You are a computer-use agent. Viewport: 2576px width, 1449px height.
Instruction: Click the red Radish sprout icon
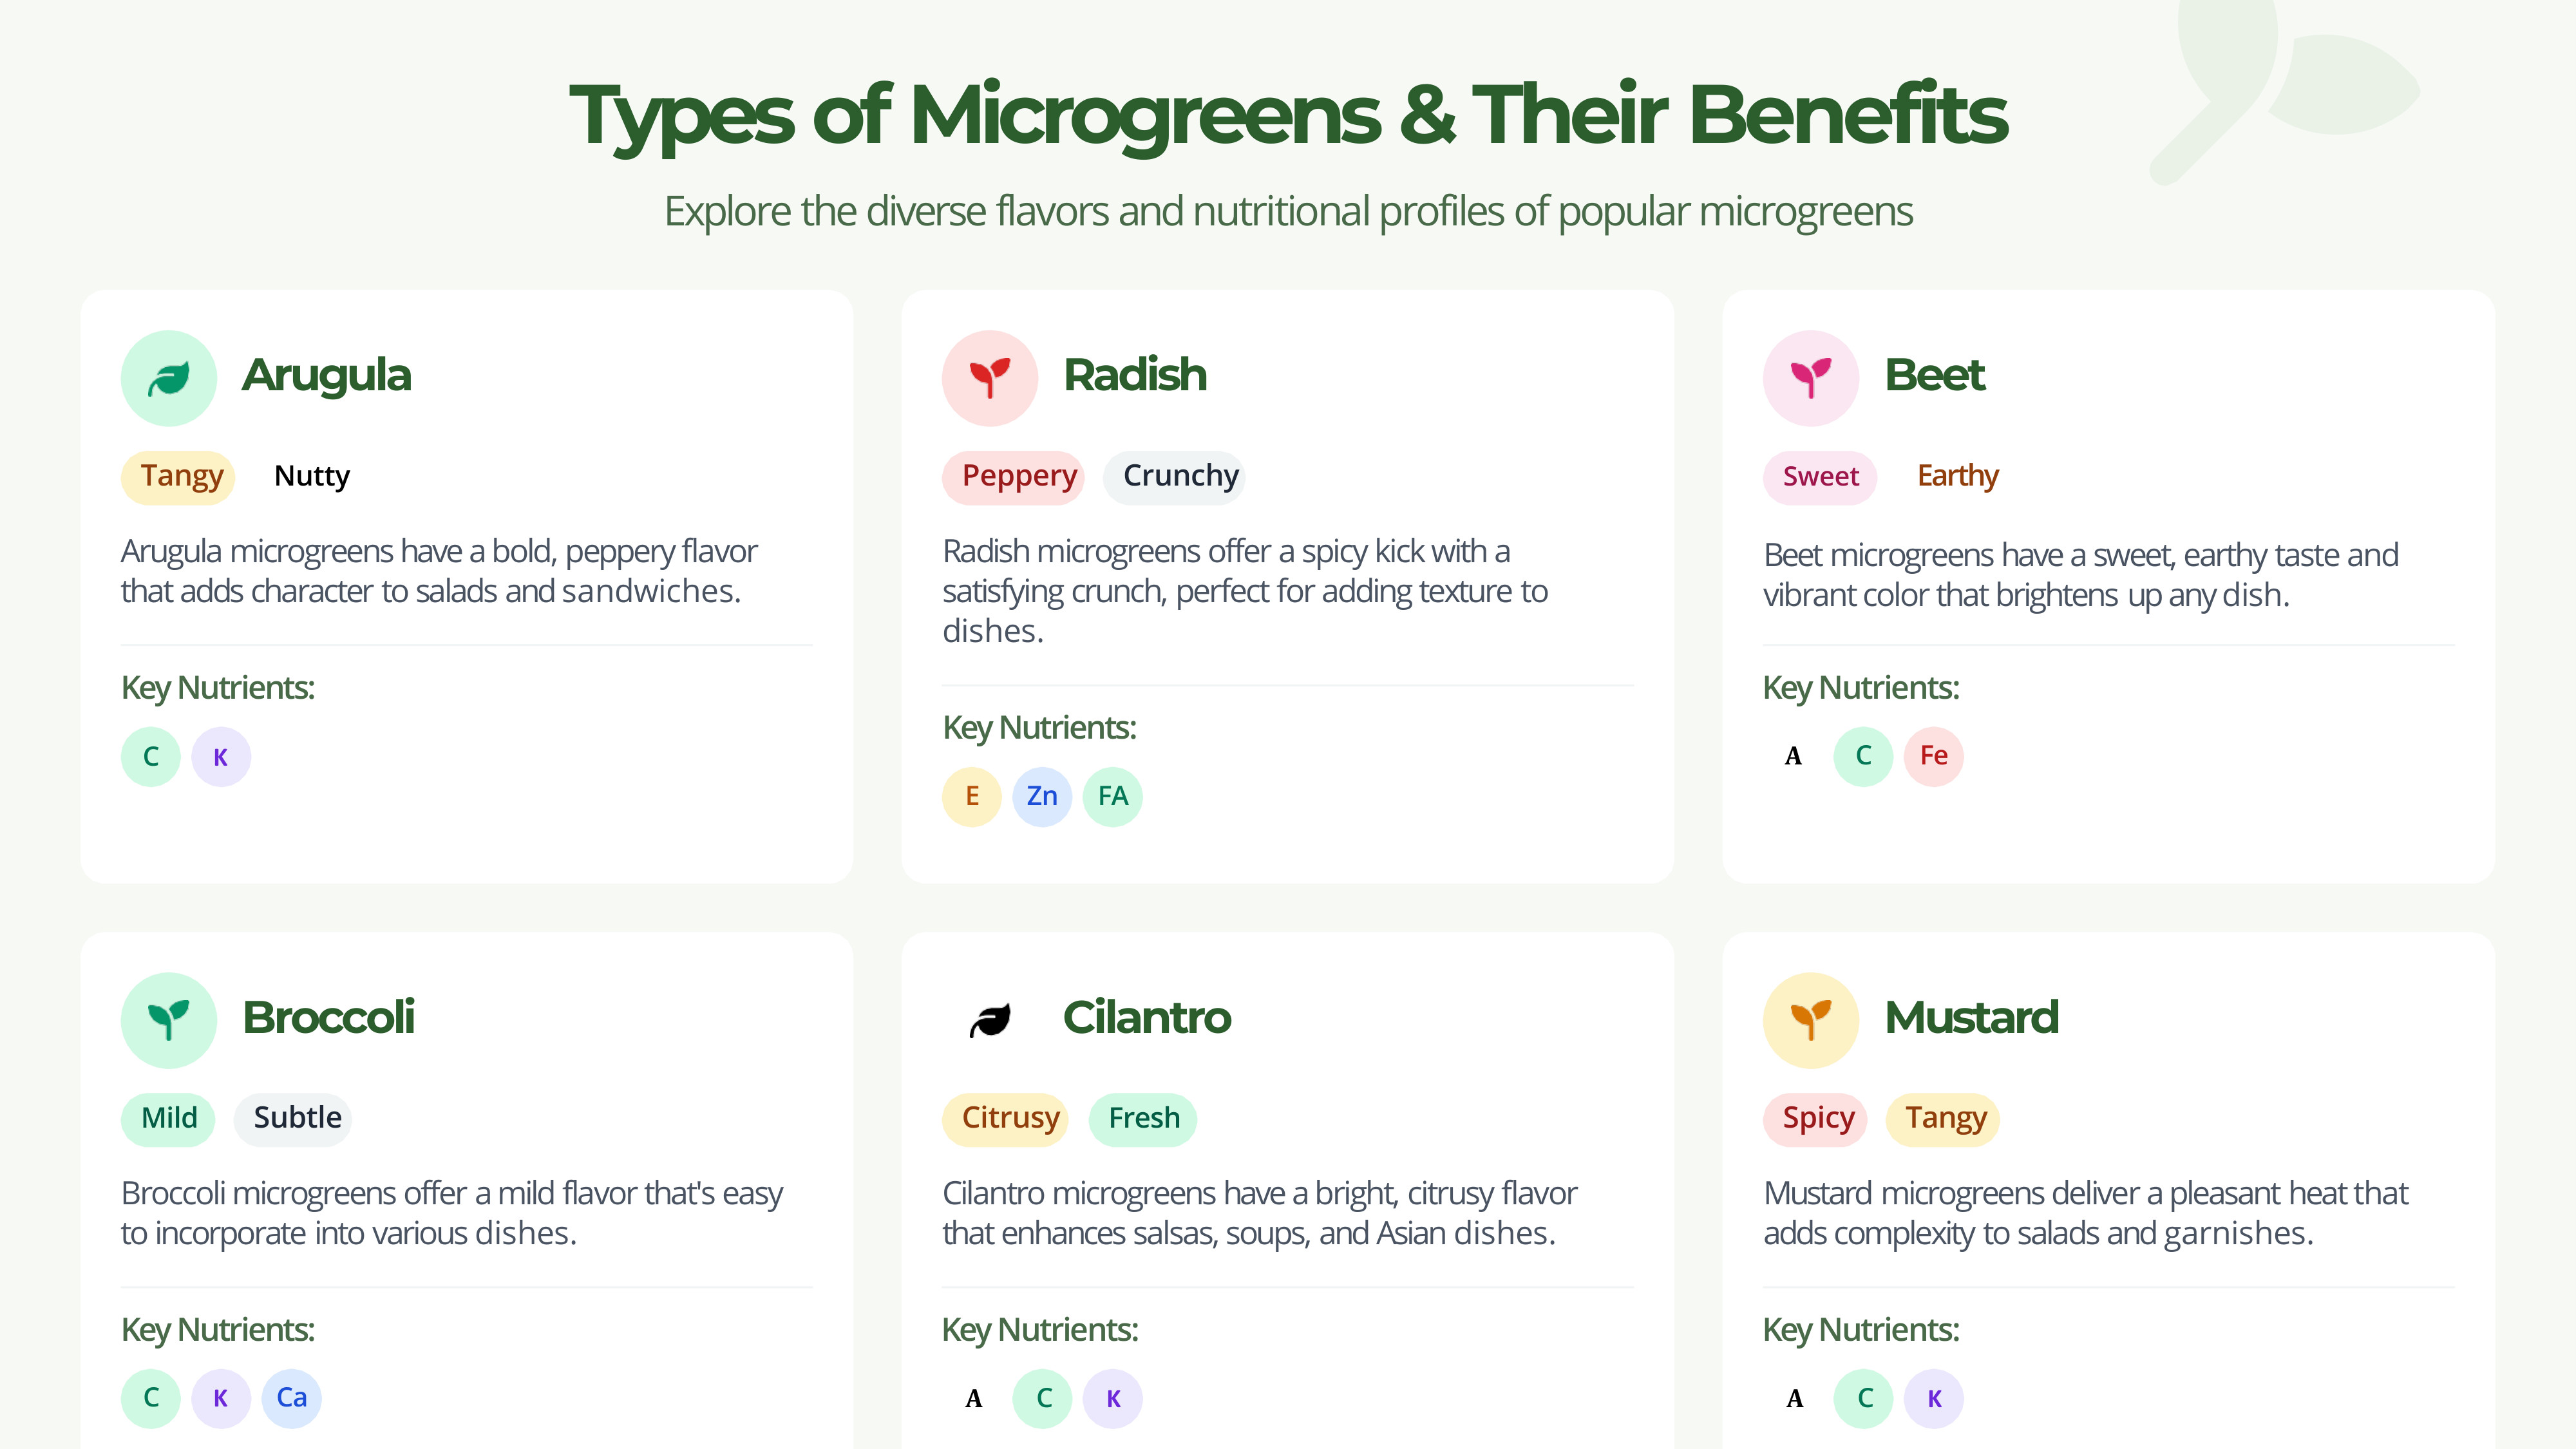click(x=989, y=378)
